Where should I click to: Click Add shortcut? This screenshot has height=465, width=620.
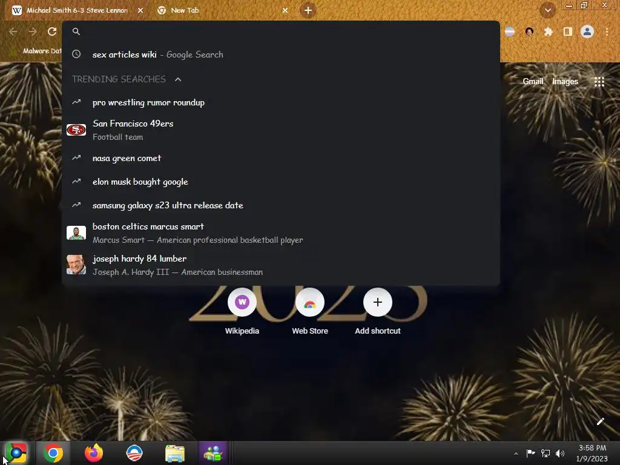pyautogui.click(x=378, y=312)
